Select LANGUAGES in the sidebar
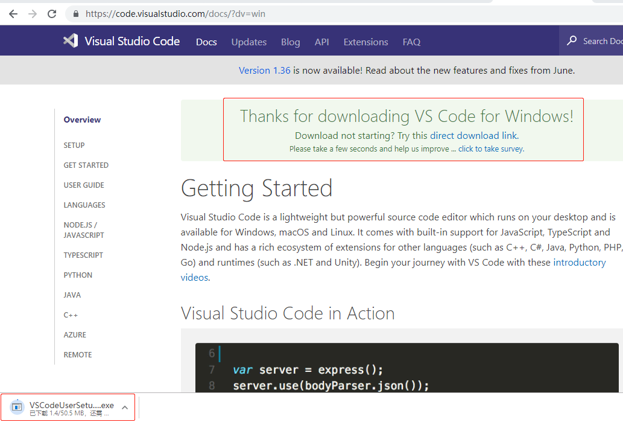This screenshot has height=422, width=623. point(84,205)
